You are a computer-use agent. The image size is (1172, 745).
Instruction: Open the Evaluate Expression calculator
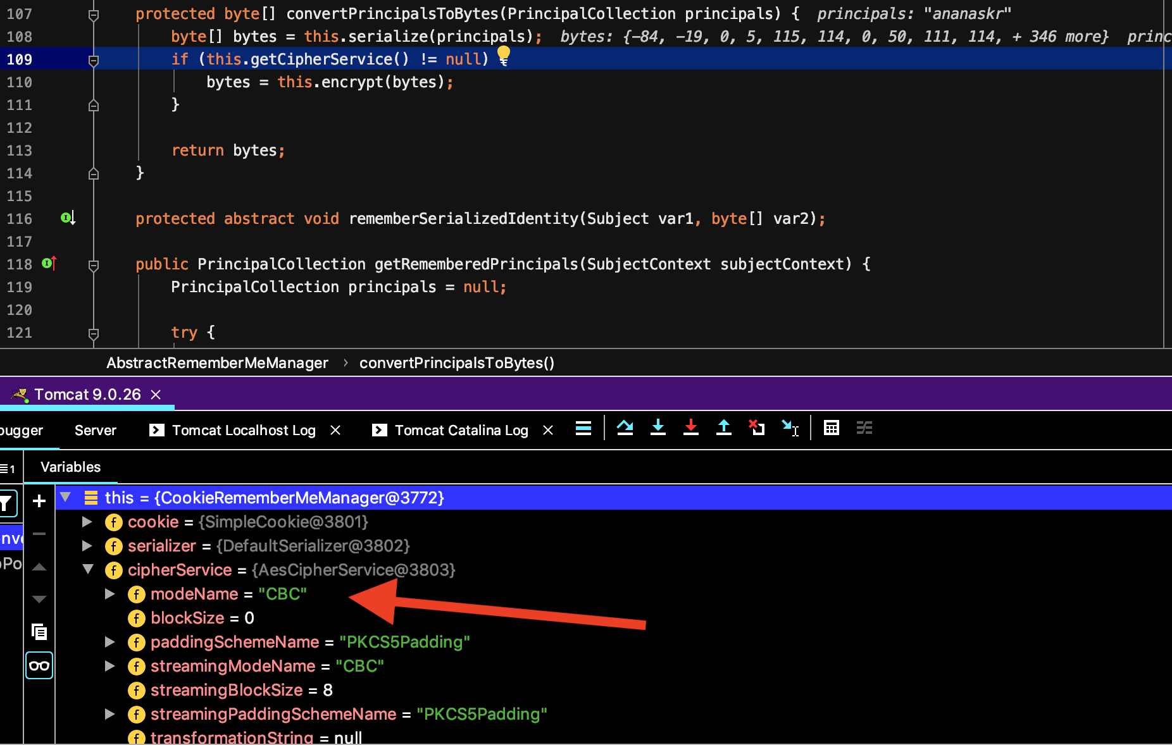point(831,428)
